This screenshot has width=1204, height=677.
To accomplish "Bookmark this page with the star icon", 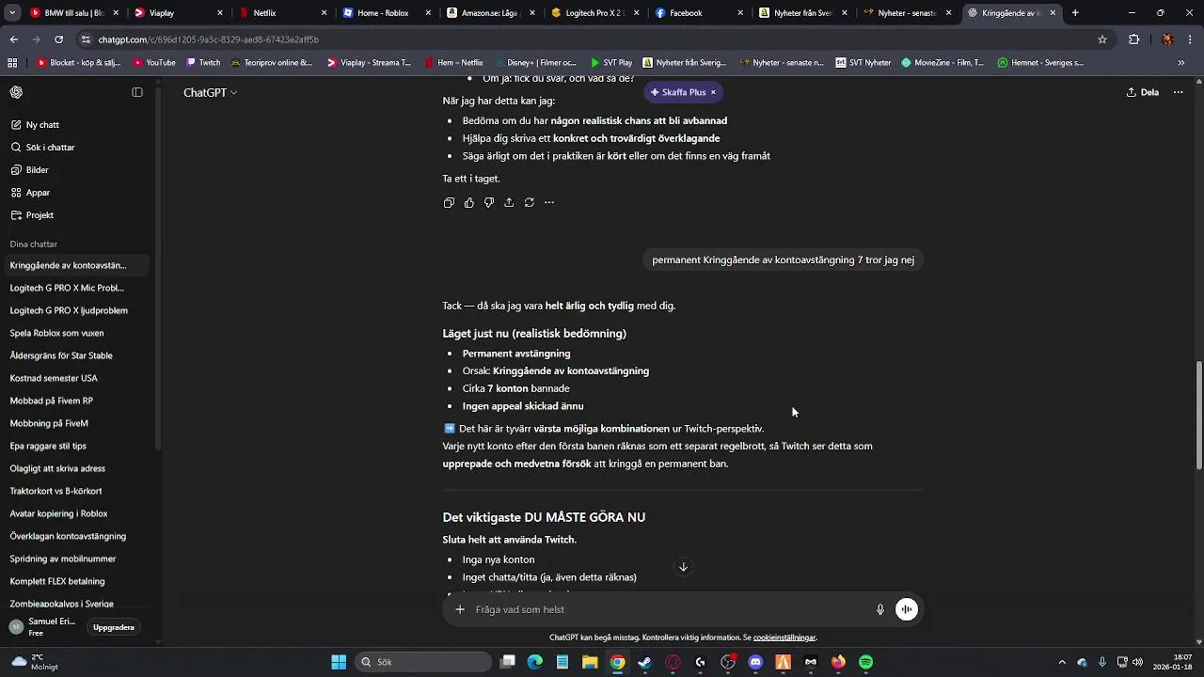I will coord(1102,39).
